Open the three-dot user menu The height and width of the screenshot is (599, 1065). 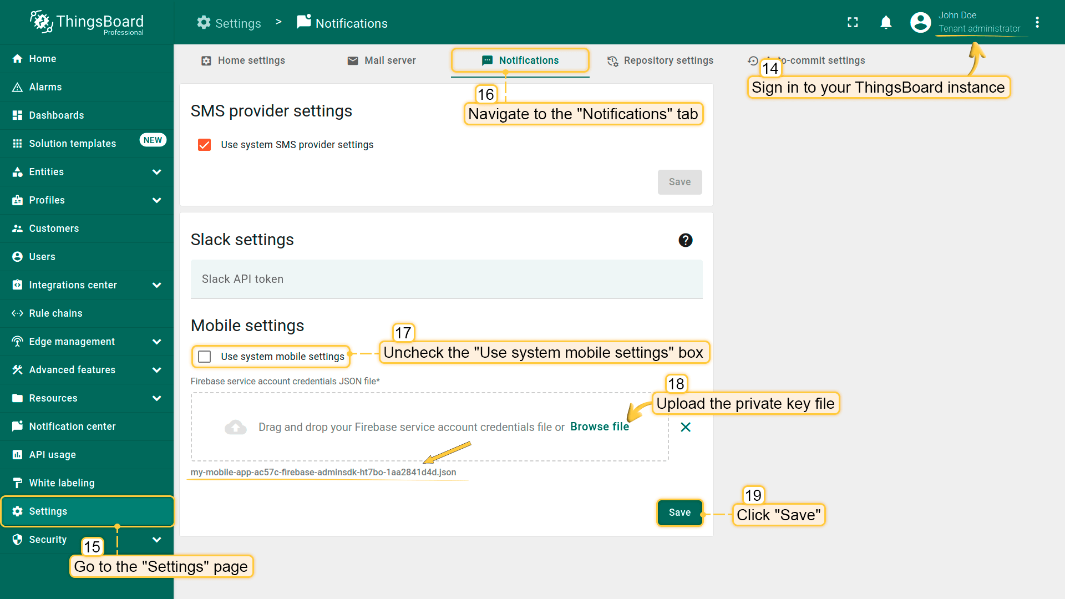click(1037, 22)
